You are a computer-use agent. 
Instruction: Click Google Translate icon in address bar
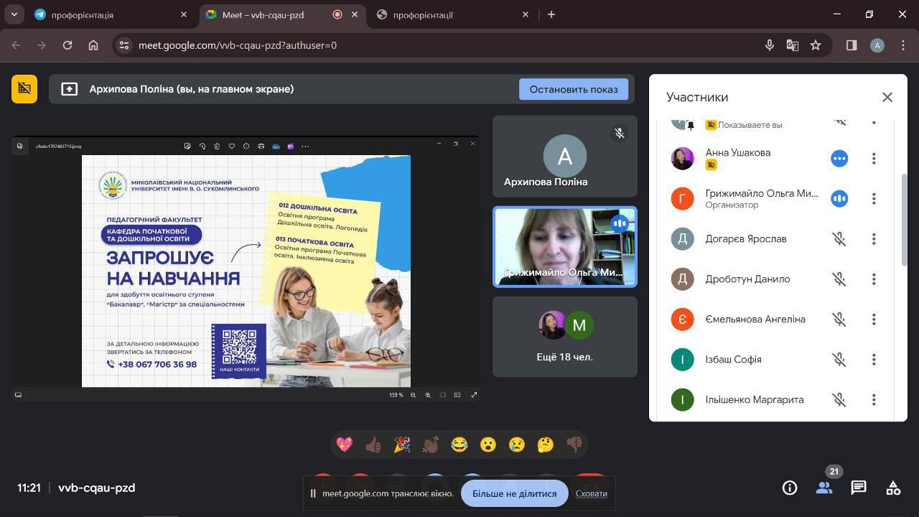tap(793, 45)
